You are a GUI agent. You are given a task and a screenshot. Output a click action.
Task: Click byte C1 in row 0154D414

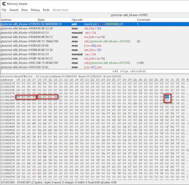(x=18, y=110)
